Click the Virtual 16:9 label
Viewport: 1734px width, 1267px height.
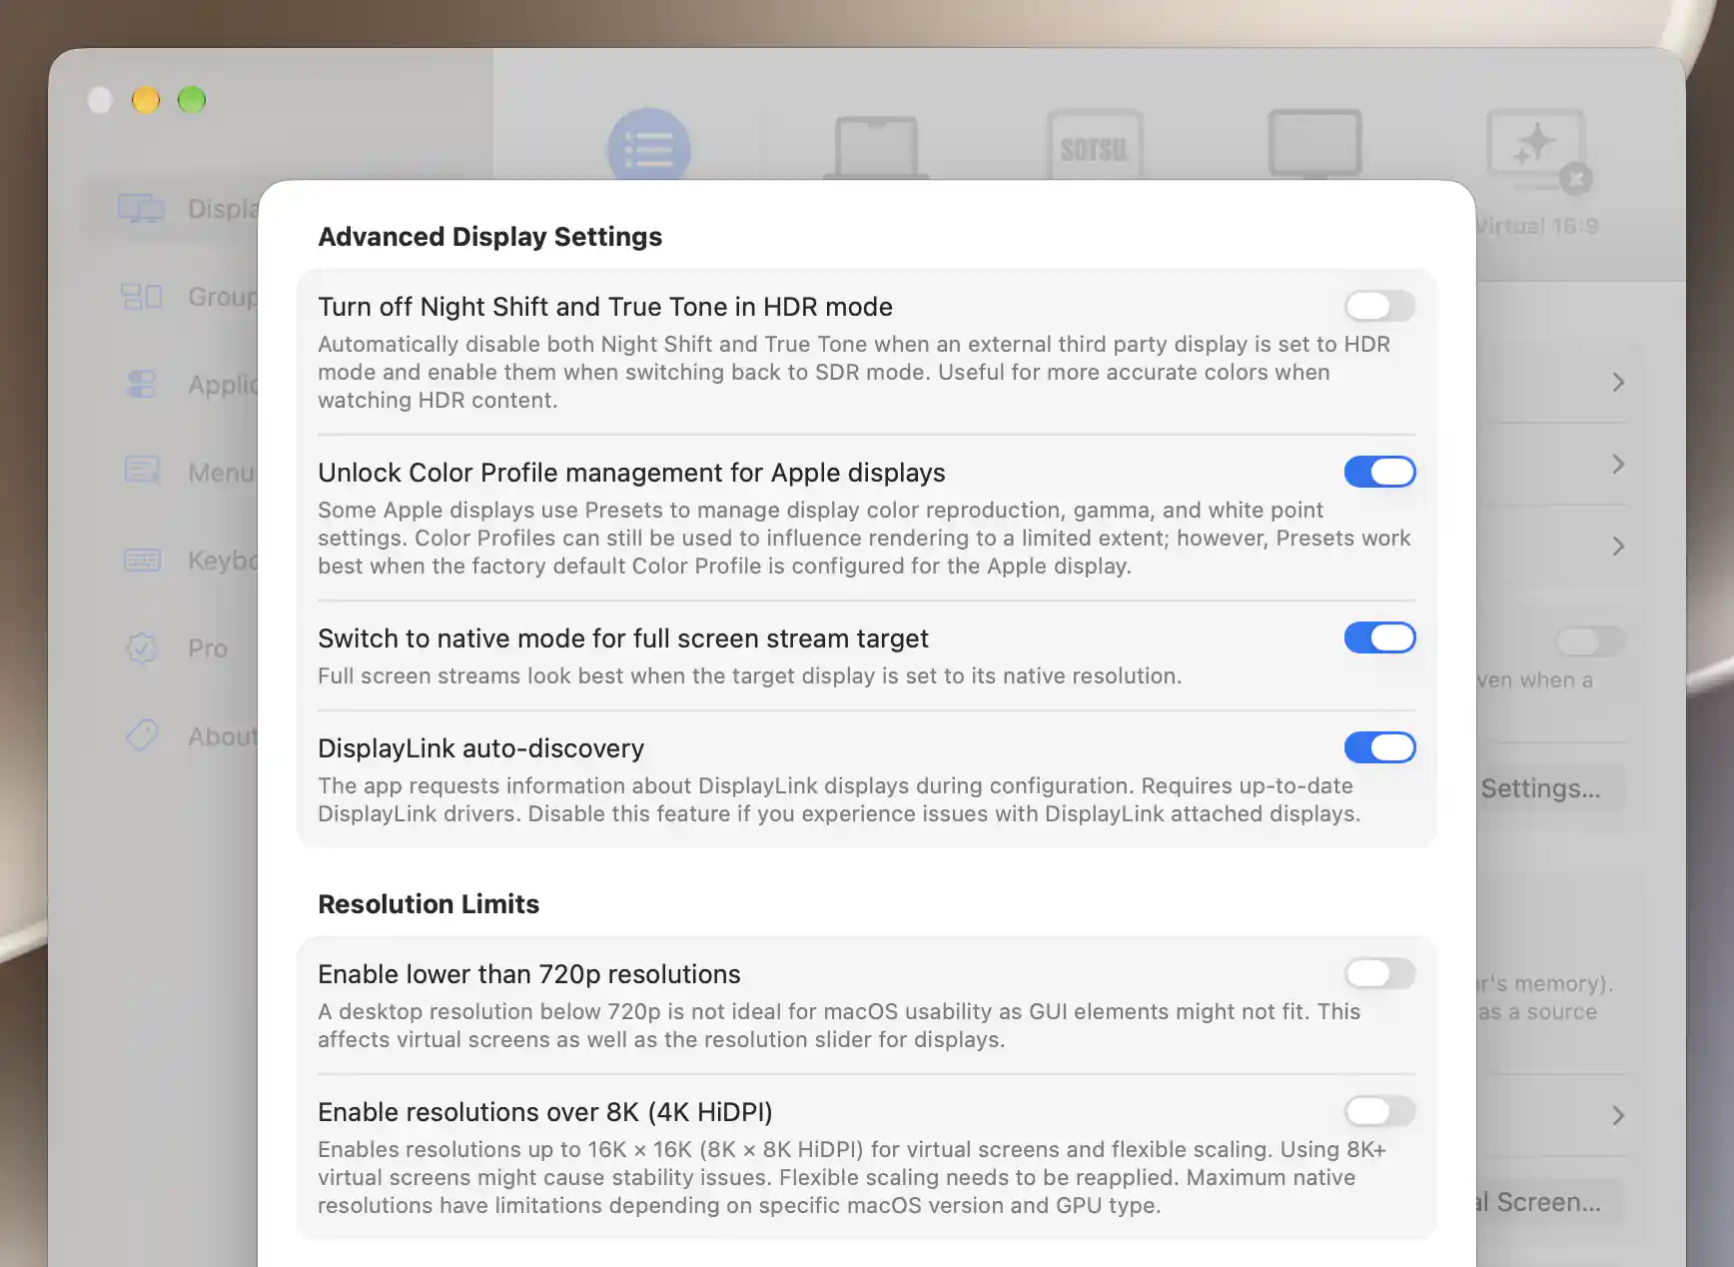coord(1537,227)
